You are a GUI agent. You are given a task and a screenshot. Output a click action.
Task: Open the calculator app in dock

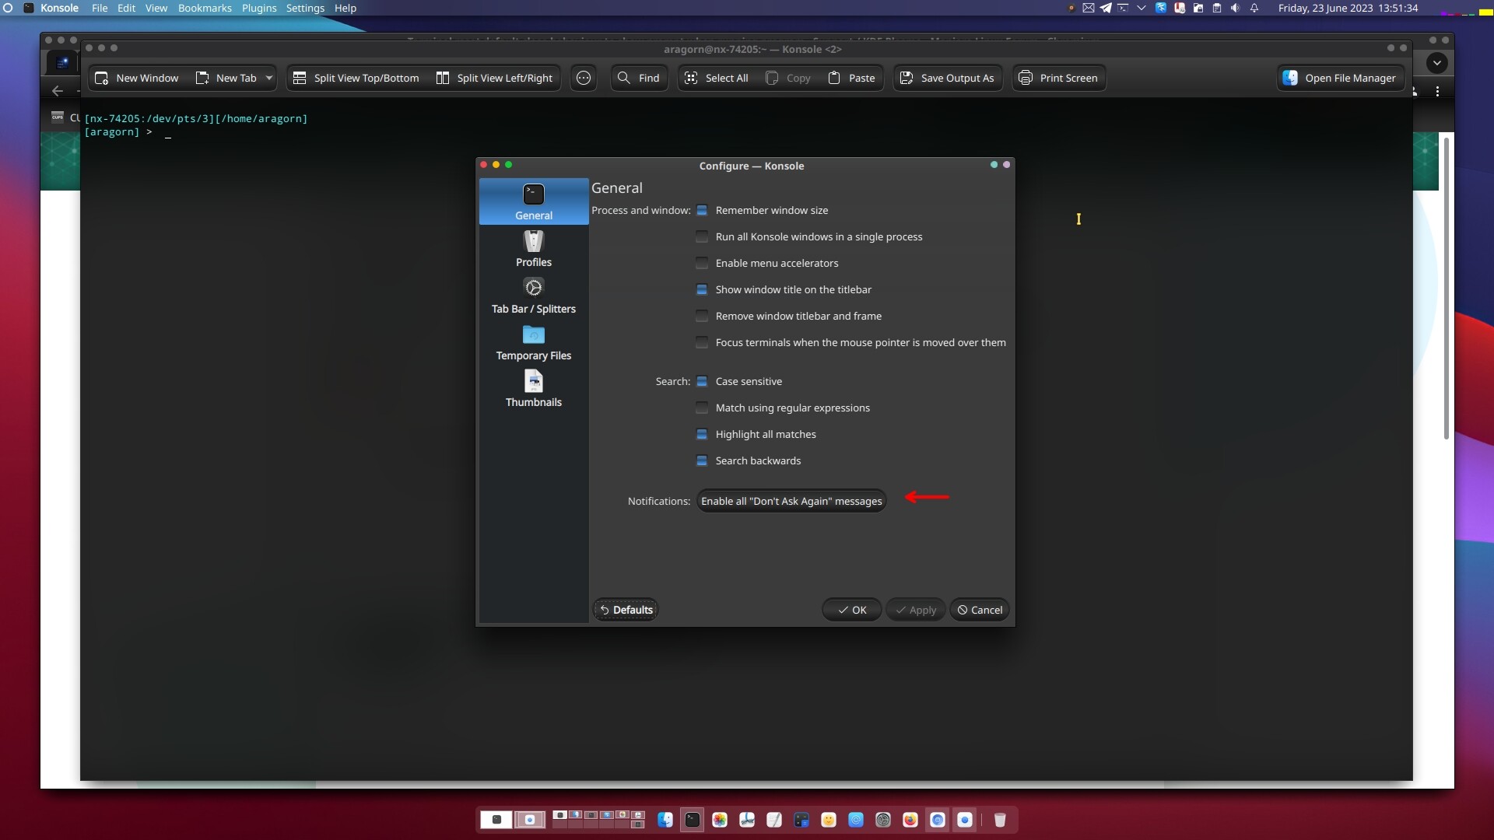(801, 820)
